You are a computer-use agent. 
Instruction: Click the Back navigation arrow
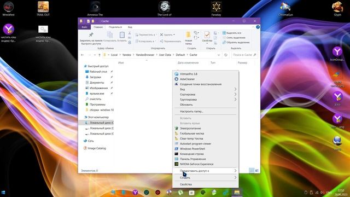(83, 55)
